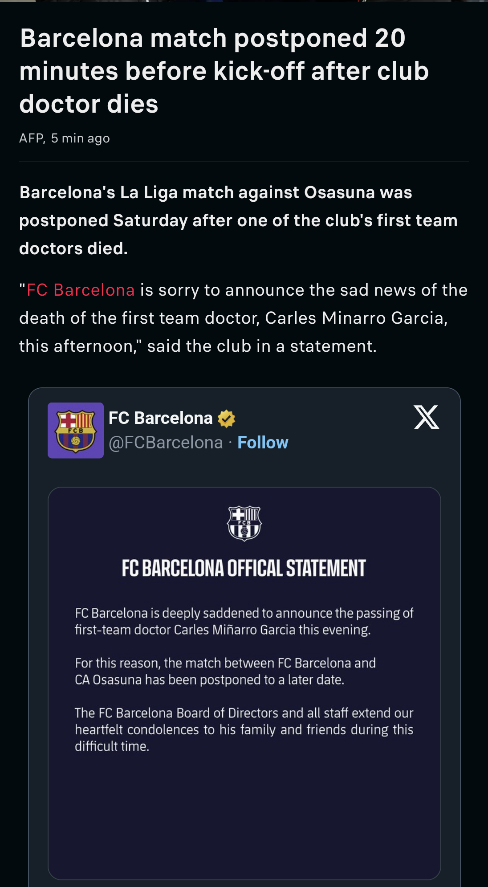Image resolution: width=488 pixels, height=887 pixels.
Task: Click the empty lower area of the statement image
Action: pyautogui.click(x=244, y=819)
